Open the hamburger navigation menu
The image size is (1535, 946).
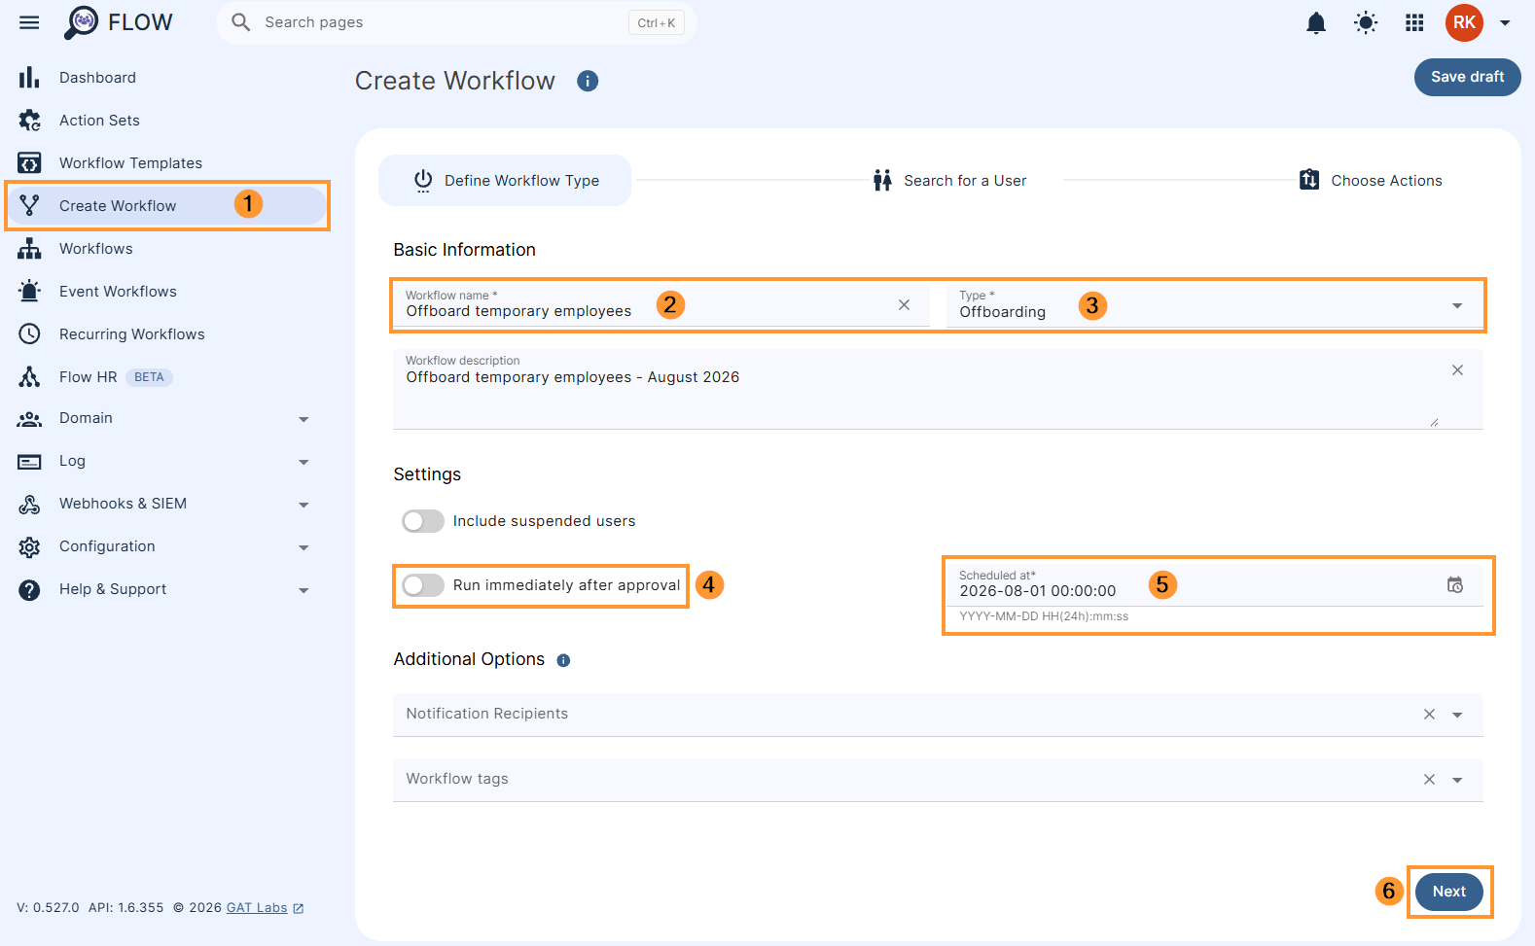pos(29,22)
